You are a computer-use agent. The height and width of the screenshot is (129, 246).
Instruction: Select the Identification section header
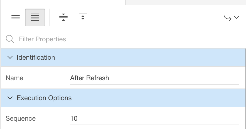click(x=123, y=57)
